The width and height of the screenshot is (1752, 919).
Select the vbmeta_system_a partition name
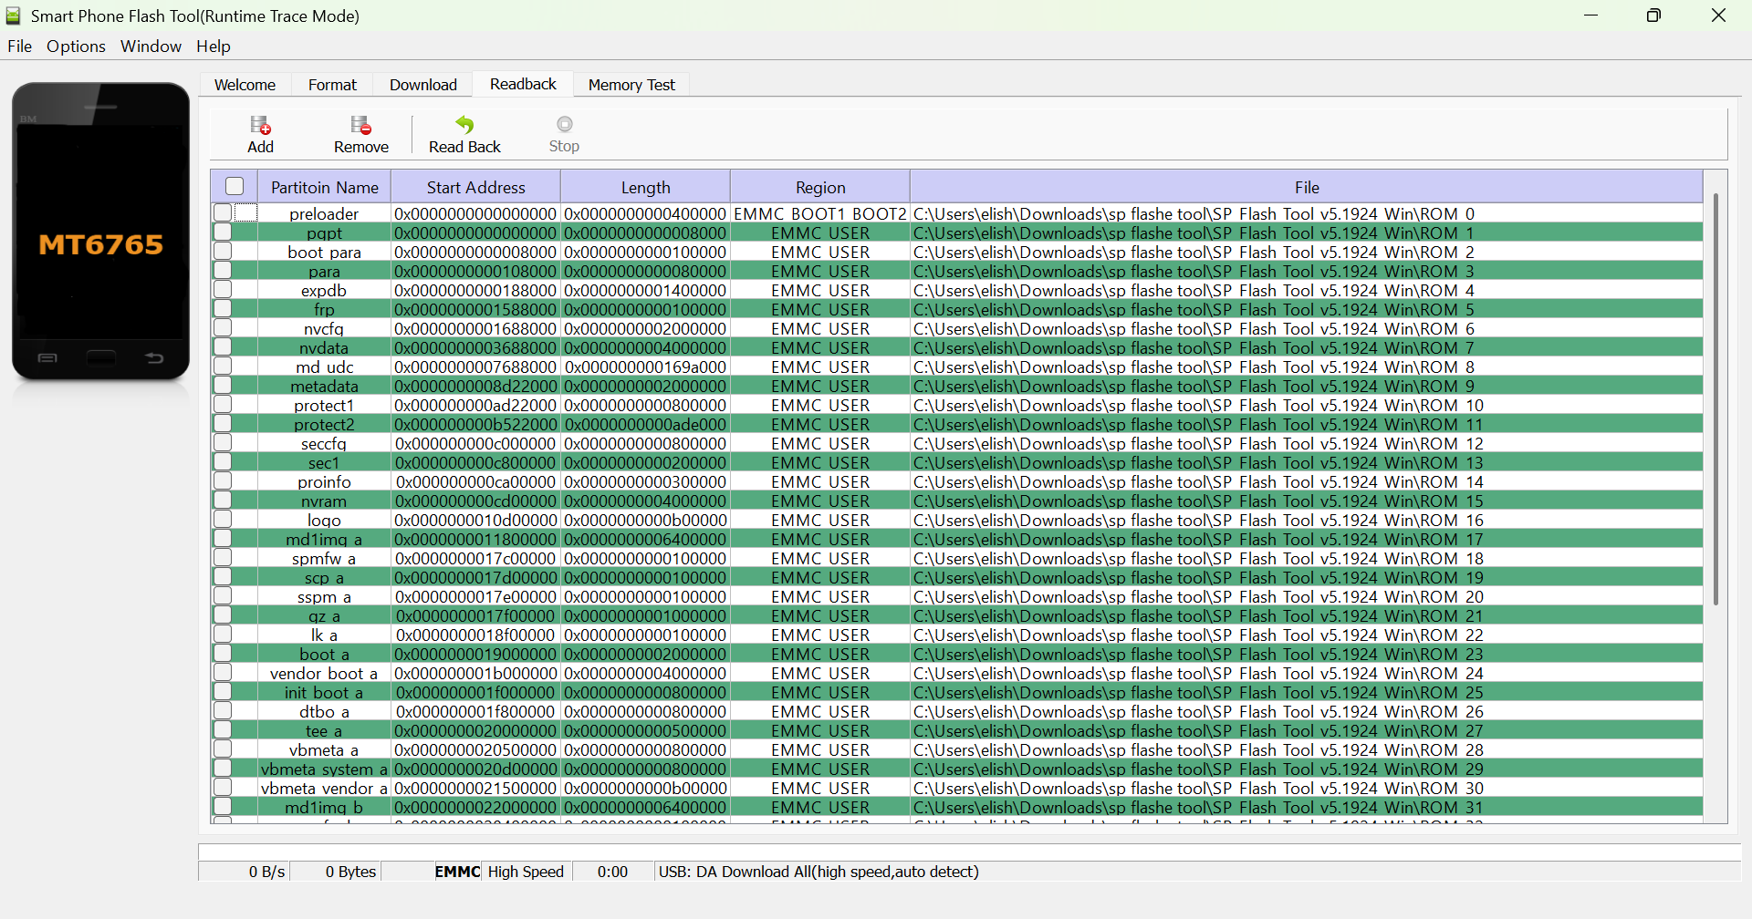(x=324, y=769)
